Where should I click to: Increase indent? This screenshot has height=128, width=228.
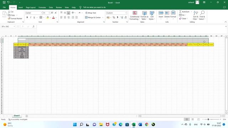(77, 17)
